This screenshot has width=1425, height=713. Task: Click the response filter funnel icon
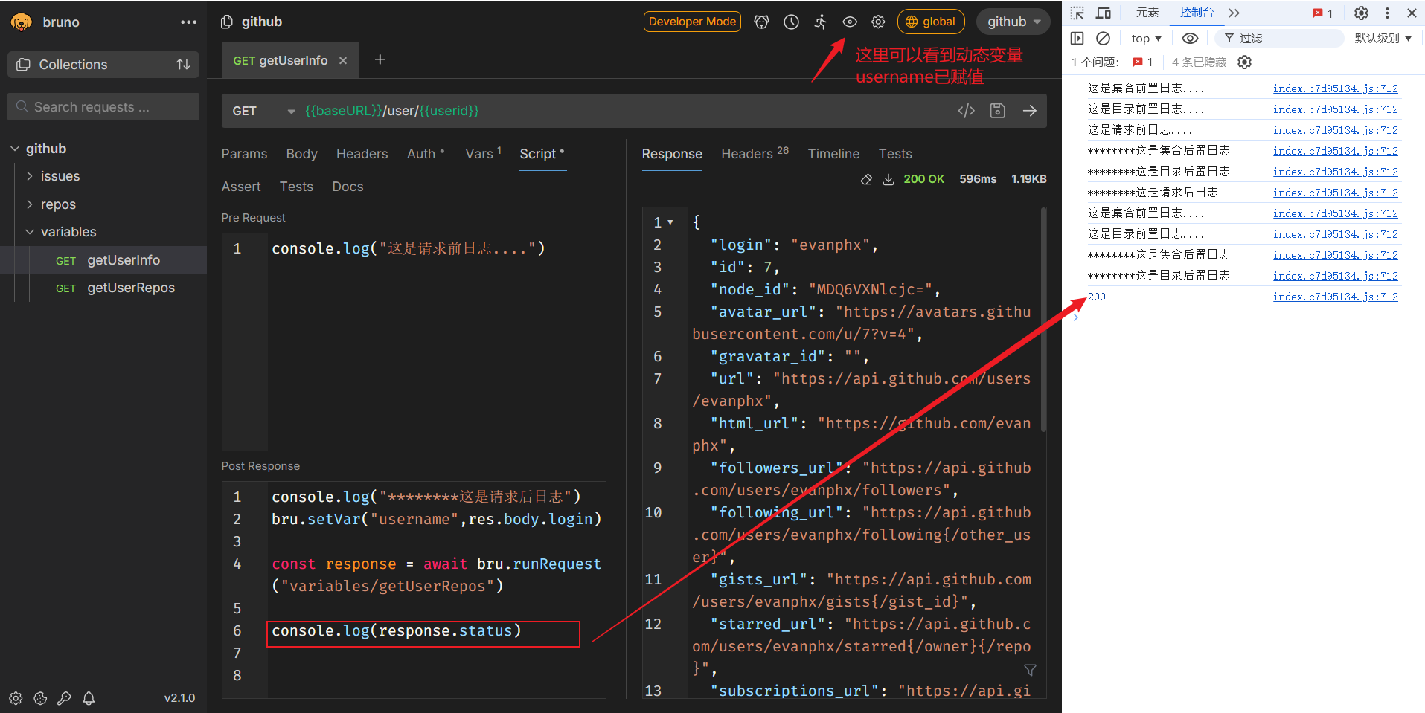click(1030, 670)
